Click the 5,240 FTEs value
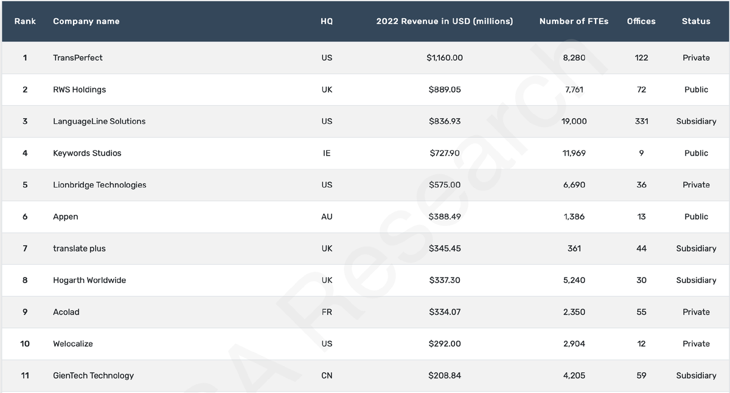Viewport: 730px width, 393px height. click(x=574, y=280)
